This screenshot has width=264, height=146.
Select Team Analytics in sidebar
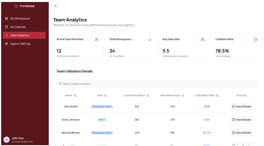(x=24, y=35)
